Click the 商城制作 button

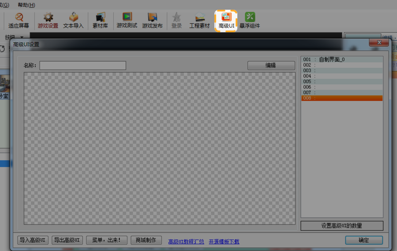click(x=146, y=240)
